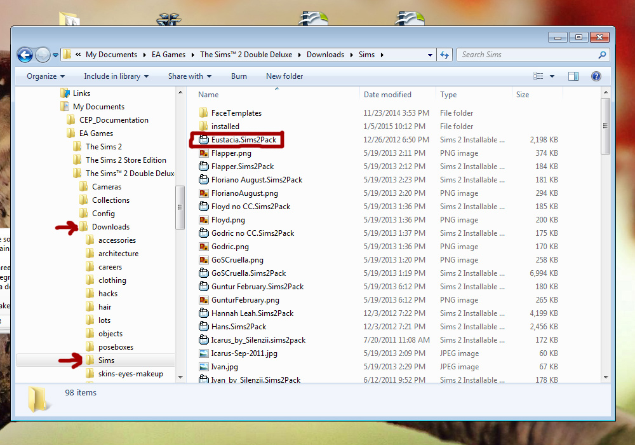Click the Eustacia.Sims2Pack file icon
Screen dimensions: 635x445
click(x=204, y=139)
